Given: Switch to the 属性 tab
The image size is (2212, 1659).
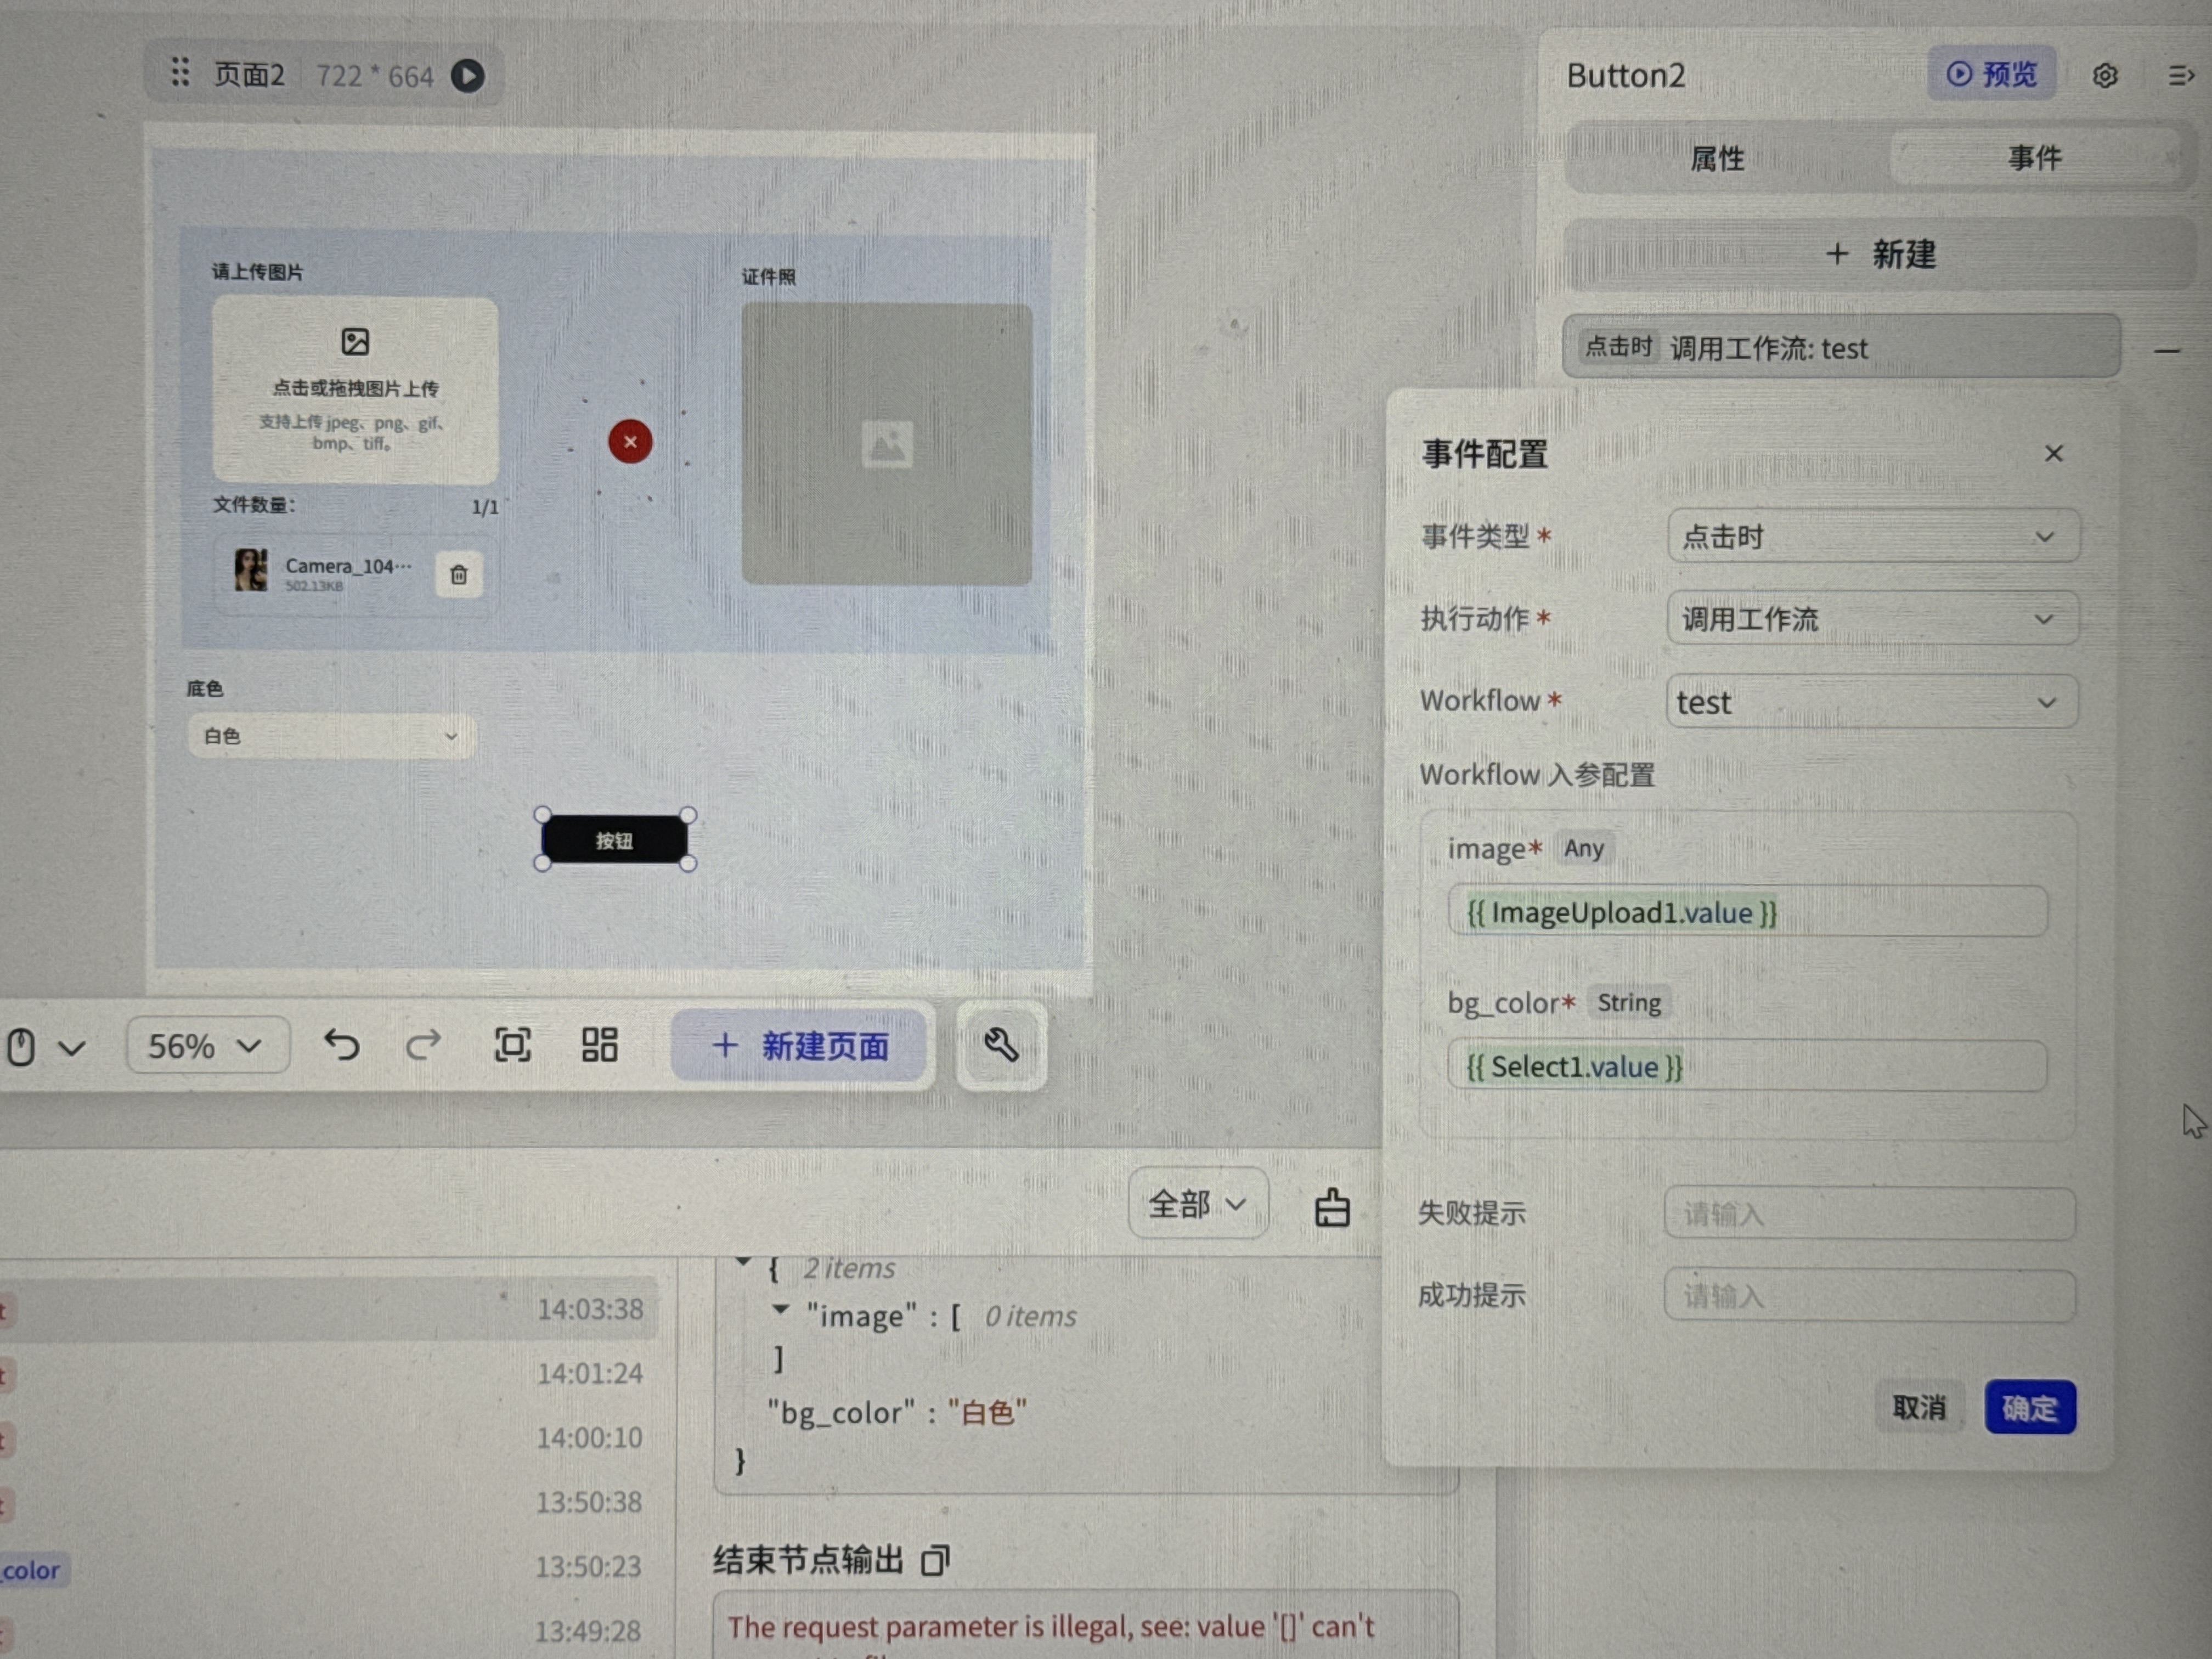Looking at the screenshot, I should (x=1717, y=158).
